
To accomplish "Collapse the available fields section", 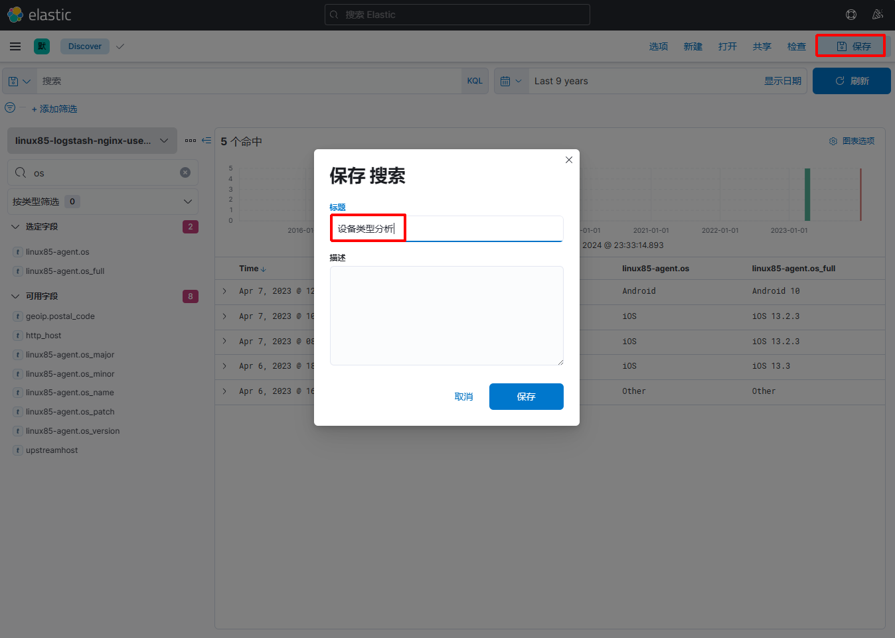I will coord(15,296).
